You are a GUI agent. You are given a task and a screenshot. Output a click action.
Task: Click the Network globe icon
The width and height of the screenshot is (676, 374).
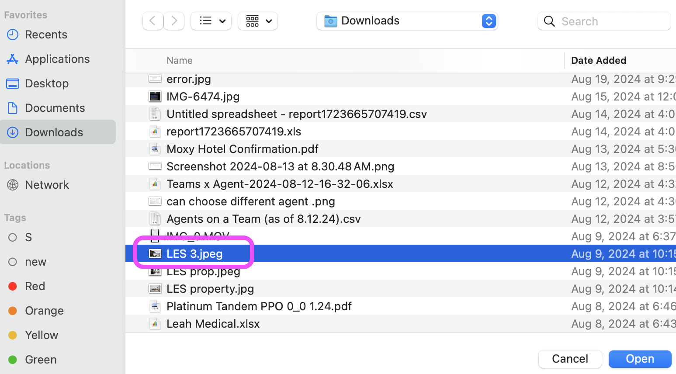click(x=13, y=185)
